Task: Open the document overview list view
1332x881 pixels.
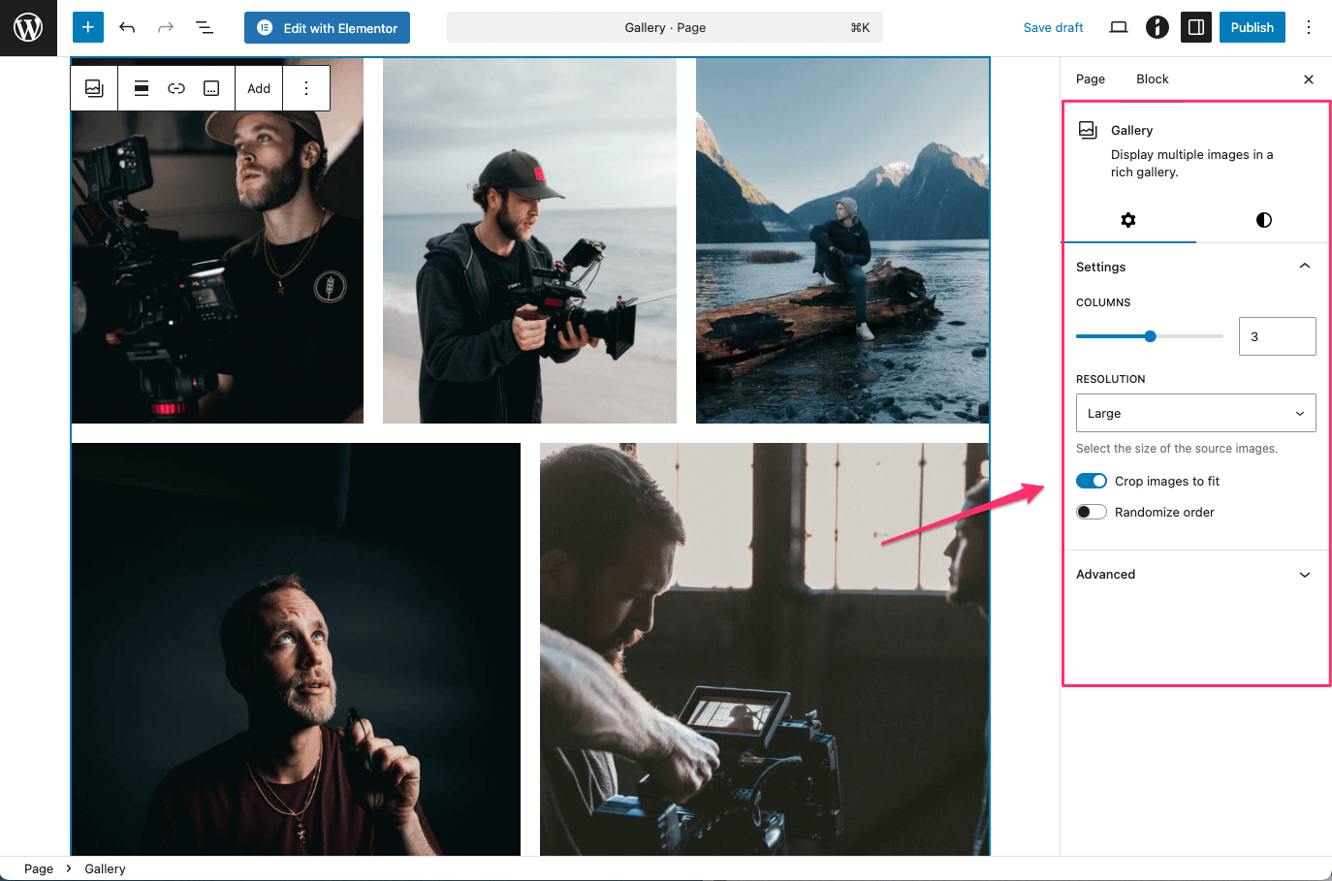Action: [205, 27]
